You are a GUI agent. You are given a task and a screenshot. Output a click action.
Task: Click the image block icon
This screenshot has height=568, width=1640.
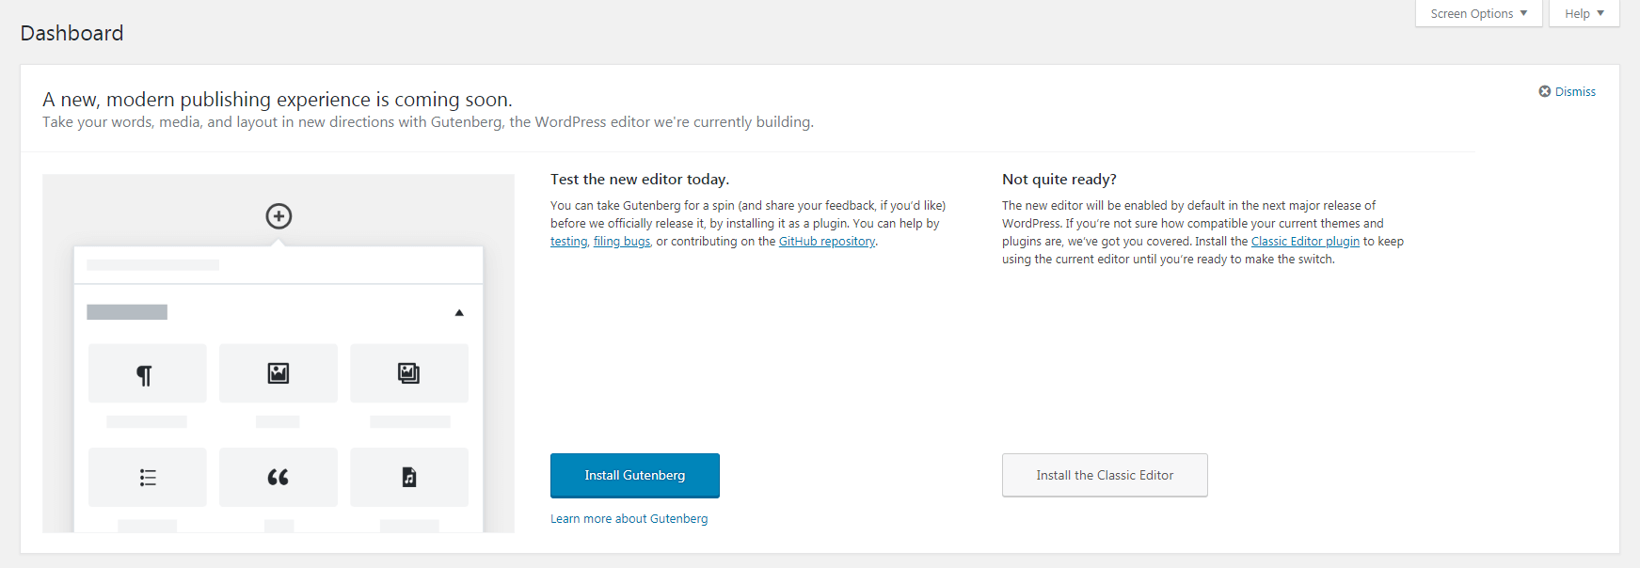click(x=279, y=373)
